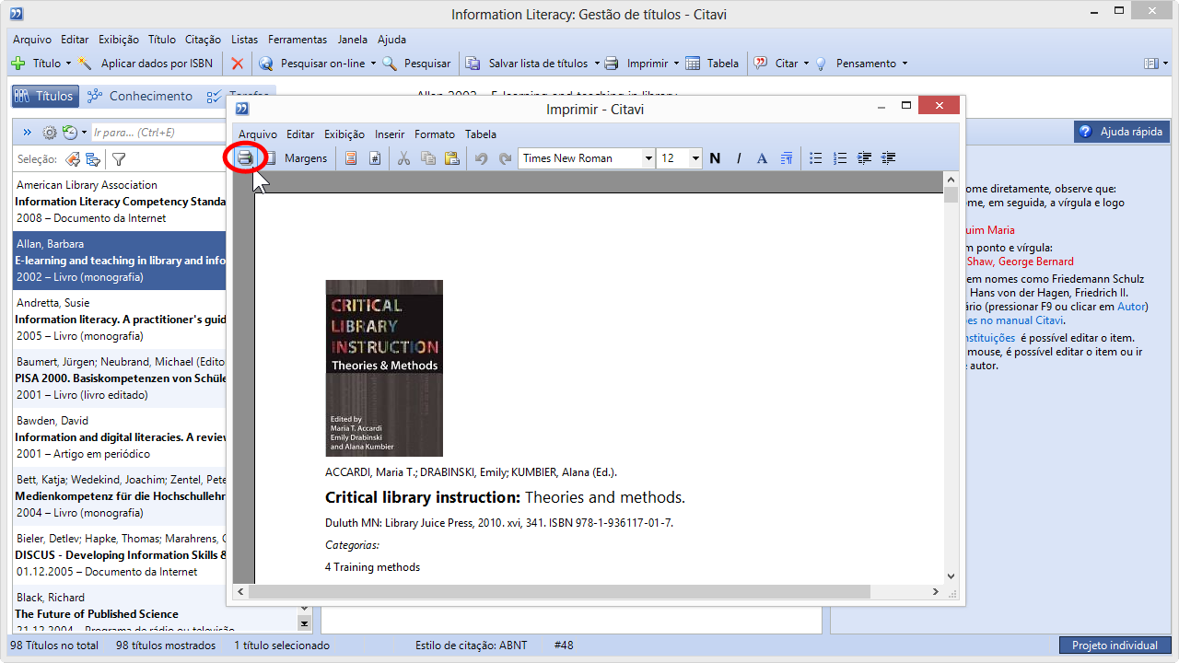Click Salvar lista de títulos

(527, 64)
